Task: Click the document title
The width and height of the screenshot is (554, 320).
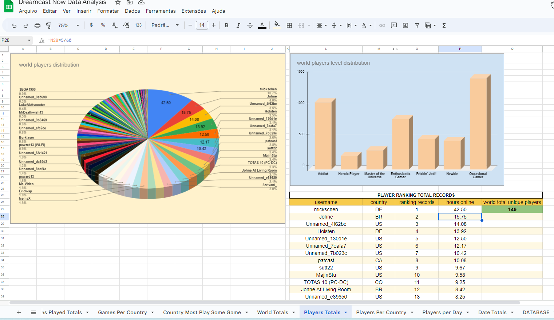Action: 63,2
